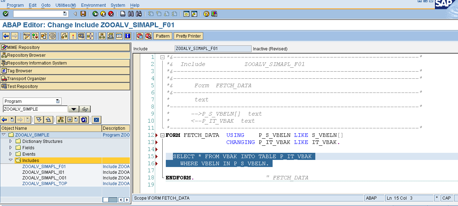Click the green Back navigation arrow
The width and height of the screenshot is (458, 206).
(x=95, y=13)
